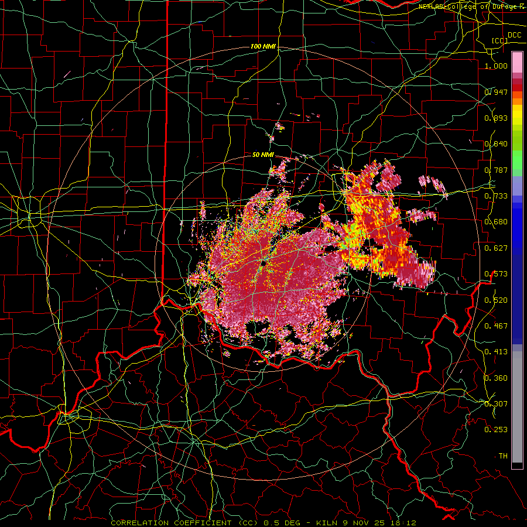
Task: Click the 100 NMI range ring label
Action: [x=263, y=46]
